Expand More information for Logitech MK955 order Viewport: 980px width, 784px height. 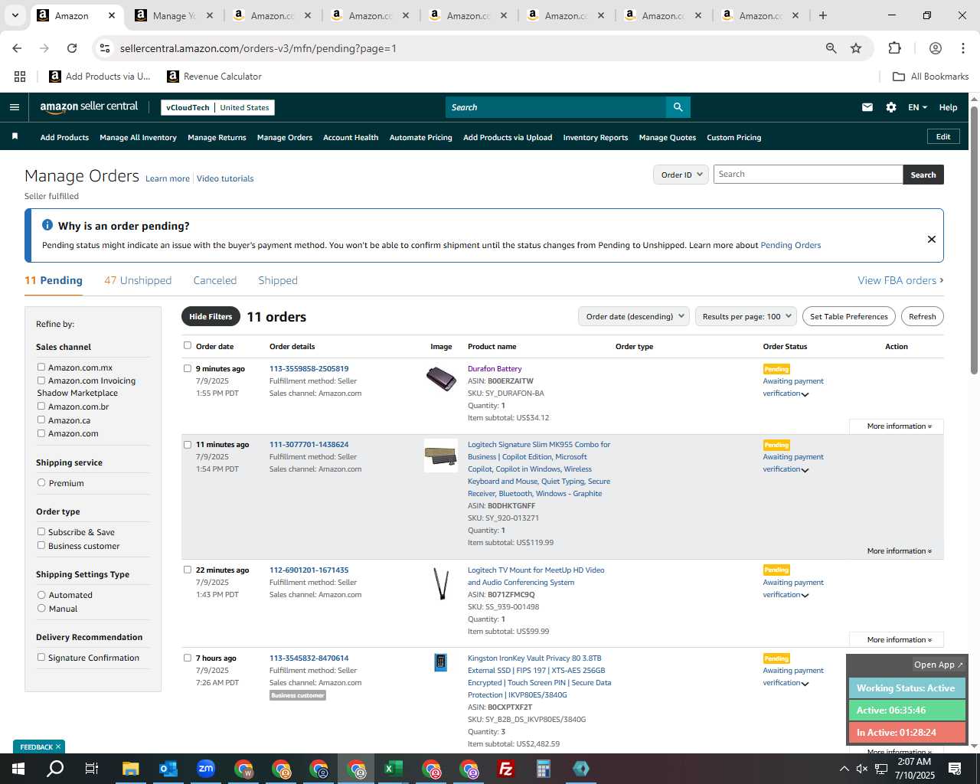(x=899, y=551)
